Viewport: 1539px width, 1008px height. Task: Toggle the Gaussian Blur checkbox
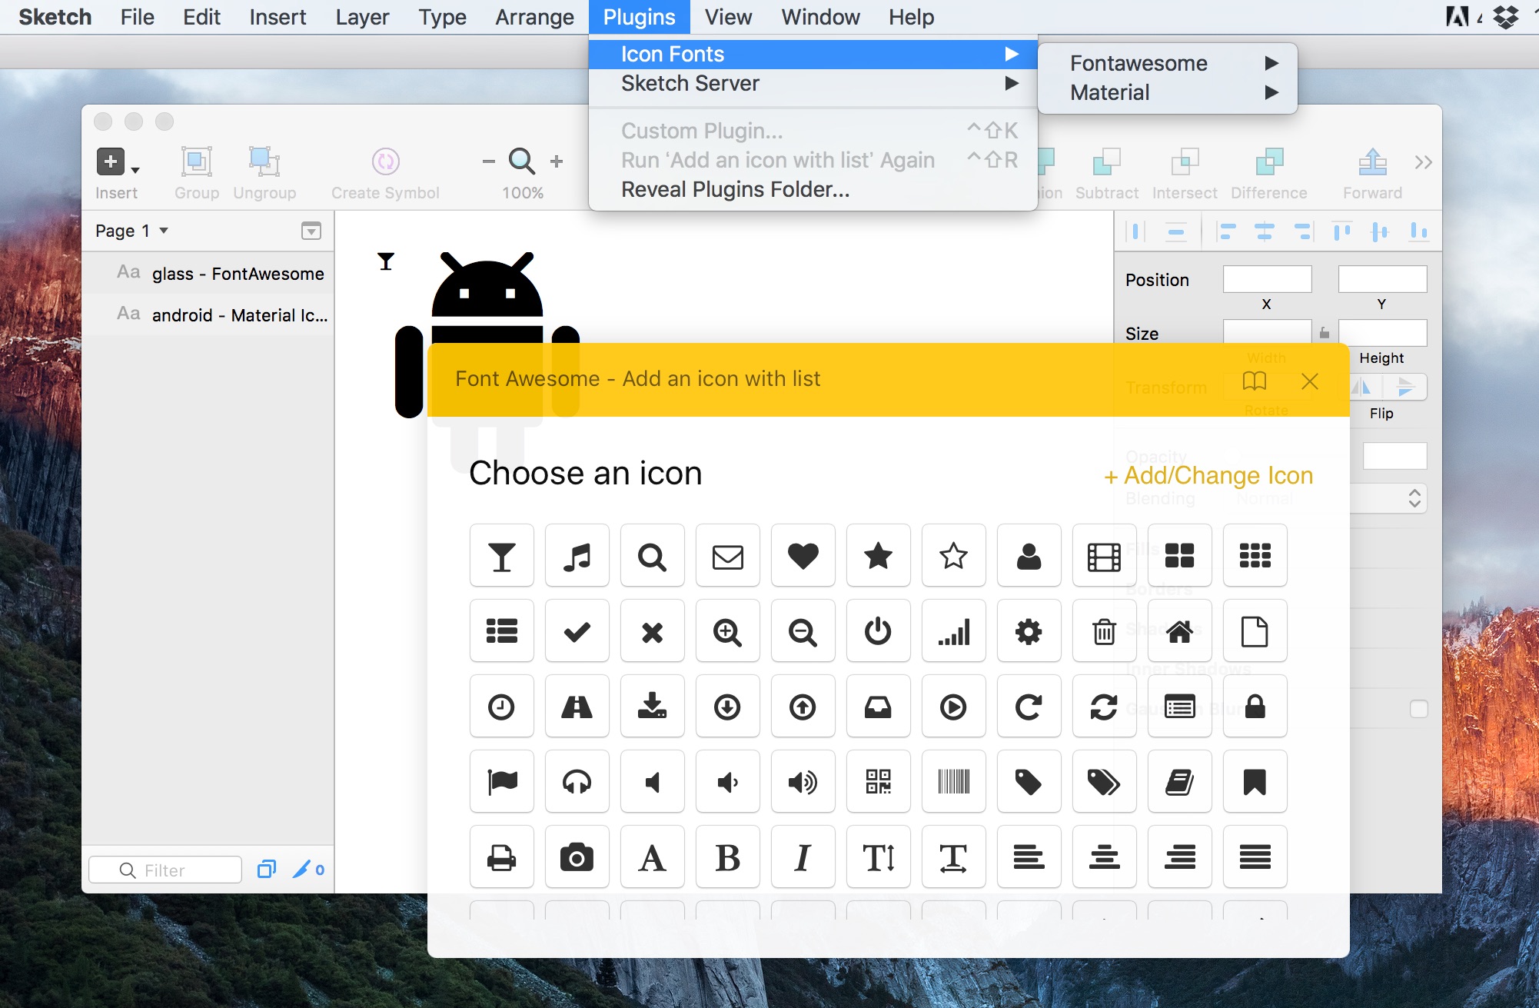(x=1418, y=709)
